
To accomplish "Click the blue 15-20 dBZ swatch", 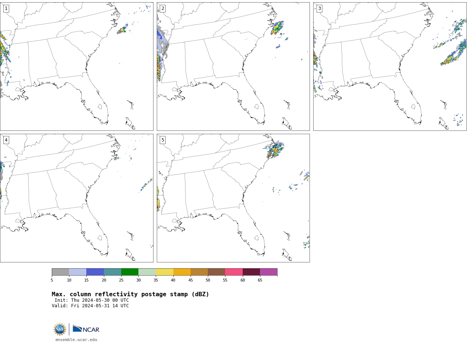I will click(95, 272).
